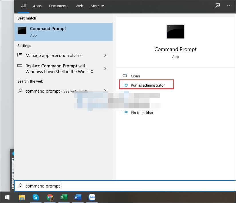Open Chrome from the taskbar
This screenshot has height=203, width=236.
50,197
